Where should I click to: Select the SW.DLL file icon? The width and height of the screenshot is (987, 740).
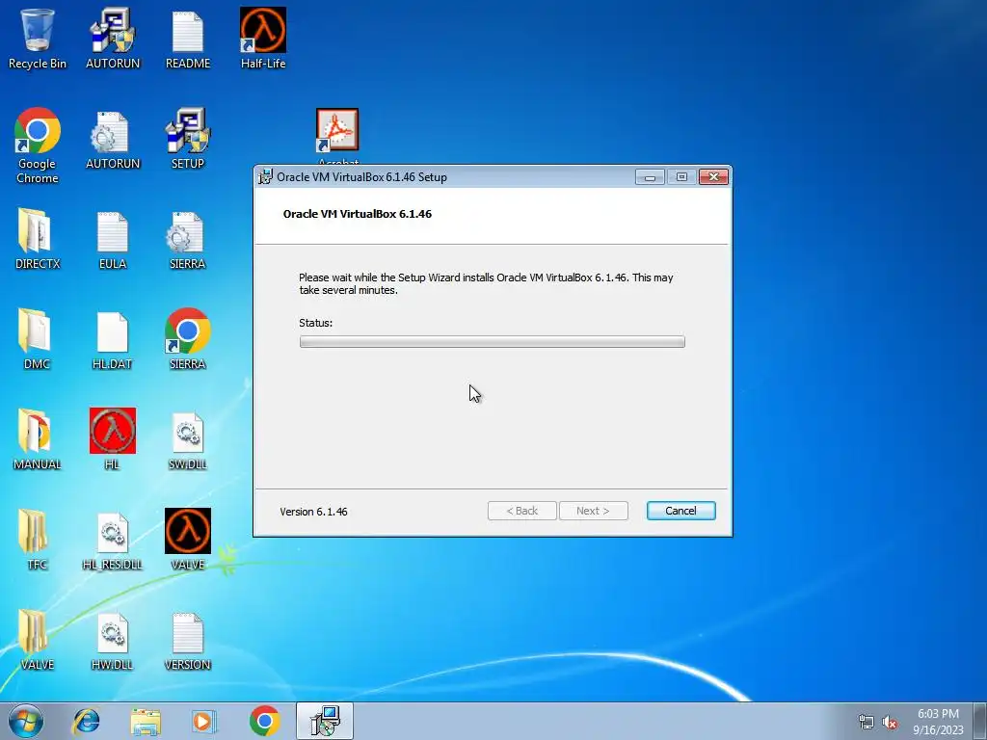188,440
